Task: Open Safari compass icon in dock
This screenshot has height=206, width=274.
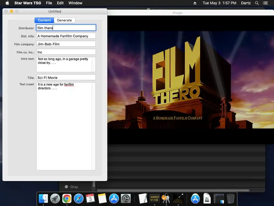Action: pyautogui.click(x=79, y=198)
